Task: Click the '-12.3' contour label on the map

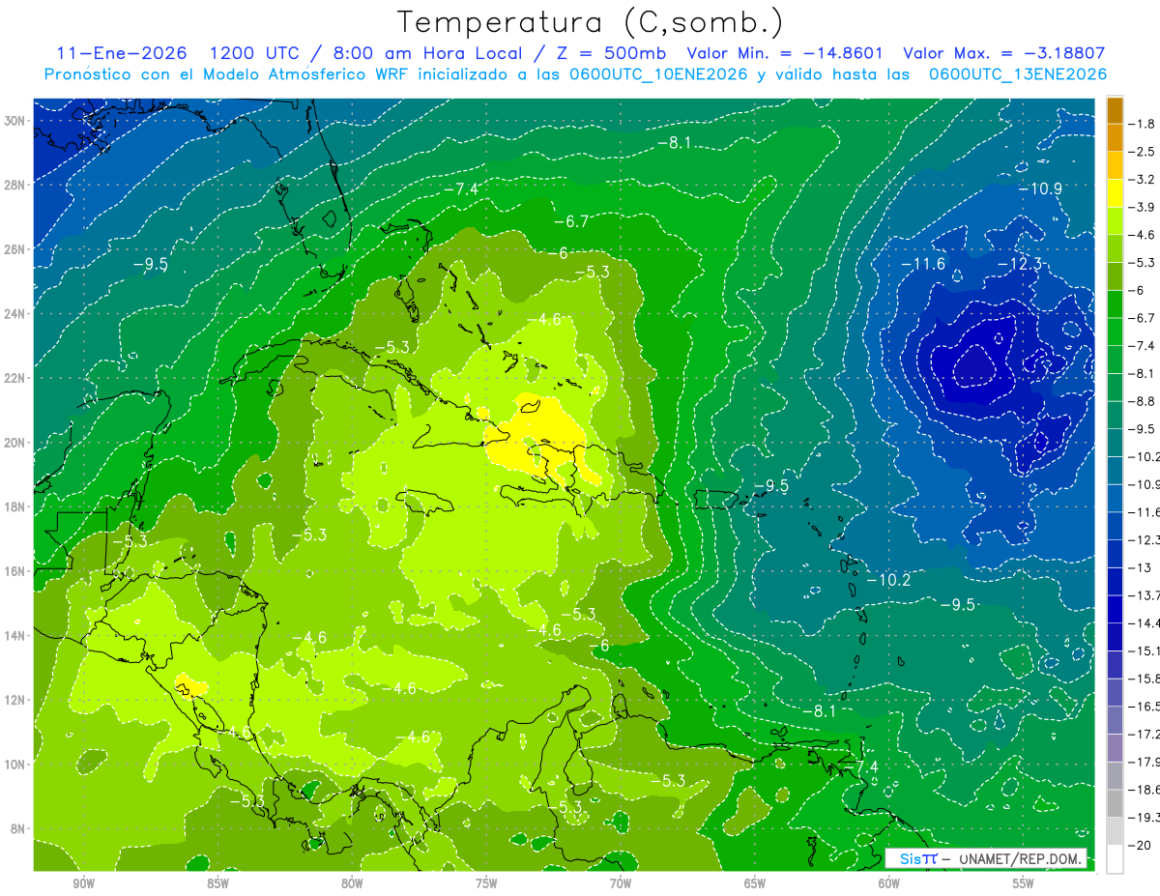Action: pos(1019,264)
